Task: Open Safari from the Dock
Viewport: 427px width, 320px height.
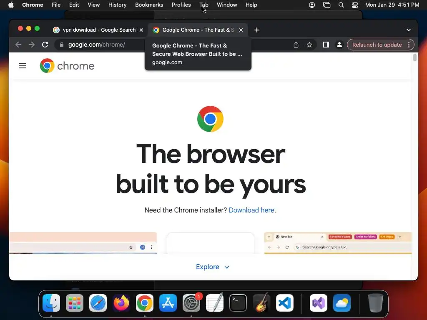Action: coord(98,303)
